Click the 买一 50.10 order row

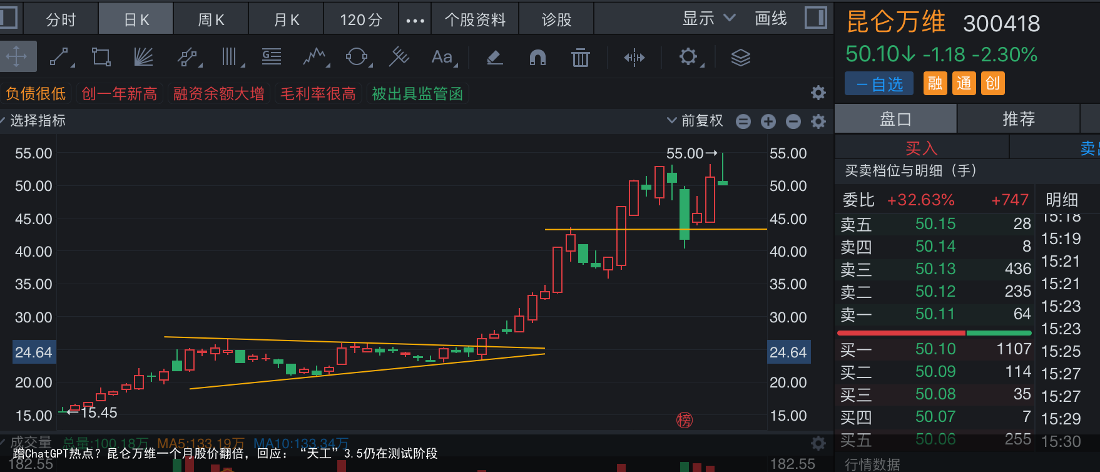coord(935,349)
